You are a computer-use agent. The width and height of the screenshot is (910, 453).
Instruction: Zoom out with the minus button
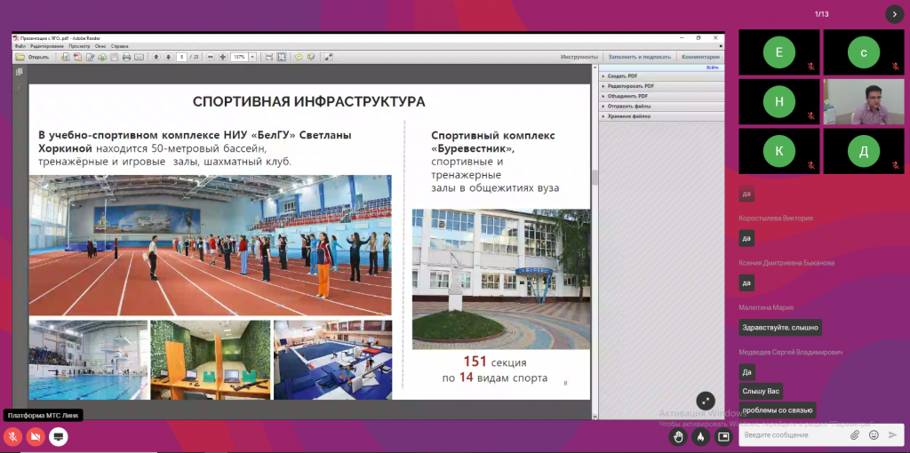211,57
